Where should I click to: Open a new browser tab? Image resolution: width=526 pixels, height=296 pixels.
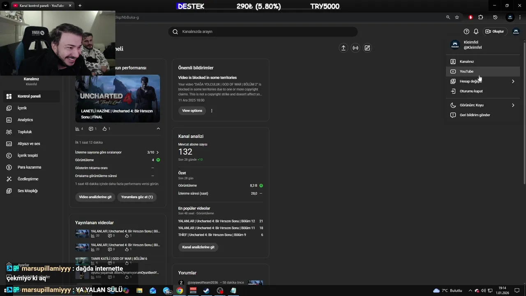[80, 5]
